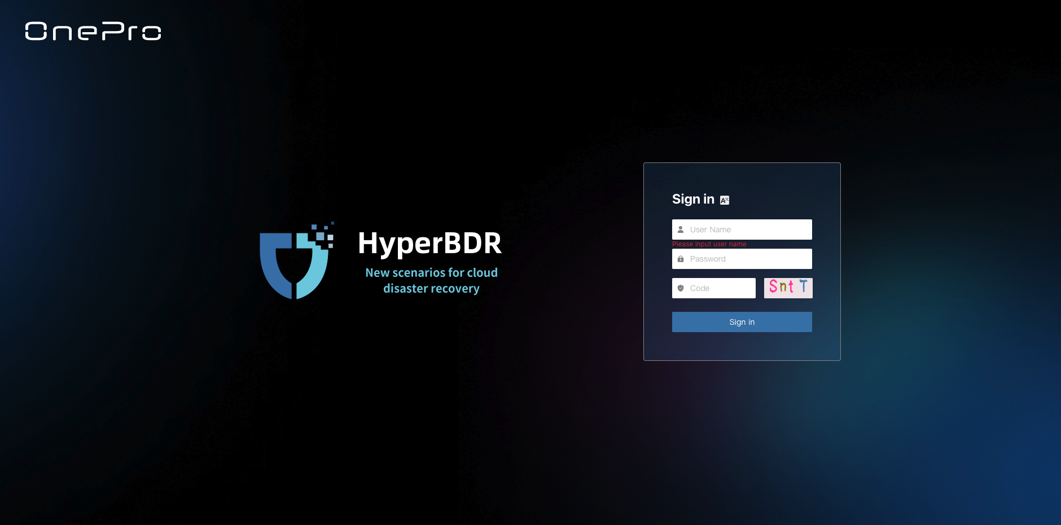
Task: Click the OnePro logo in the corner
Action: tap(93, 32)
